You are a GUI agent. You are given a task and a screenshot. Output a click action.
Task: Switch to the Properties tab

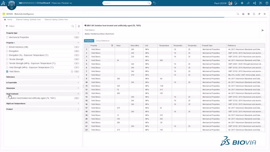(x=89, y=41)
